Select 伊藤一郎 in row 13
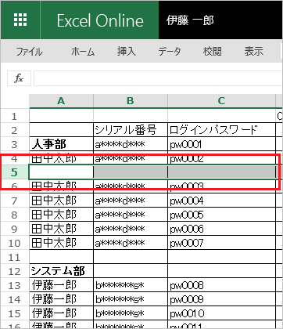Viewport: 283px width, 329px height. [x=61, y=285]
